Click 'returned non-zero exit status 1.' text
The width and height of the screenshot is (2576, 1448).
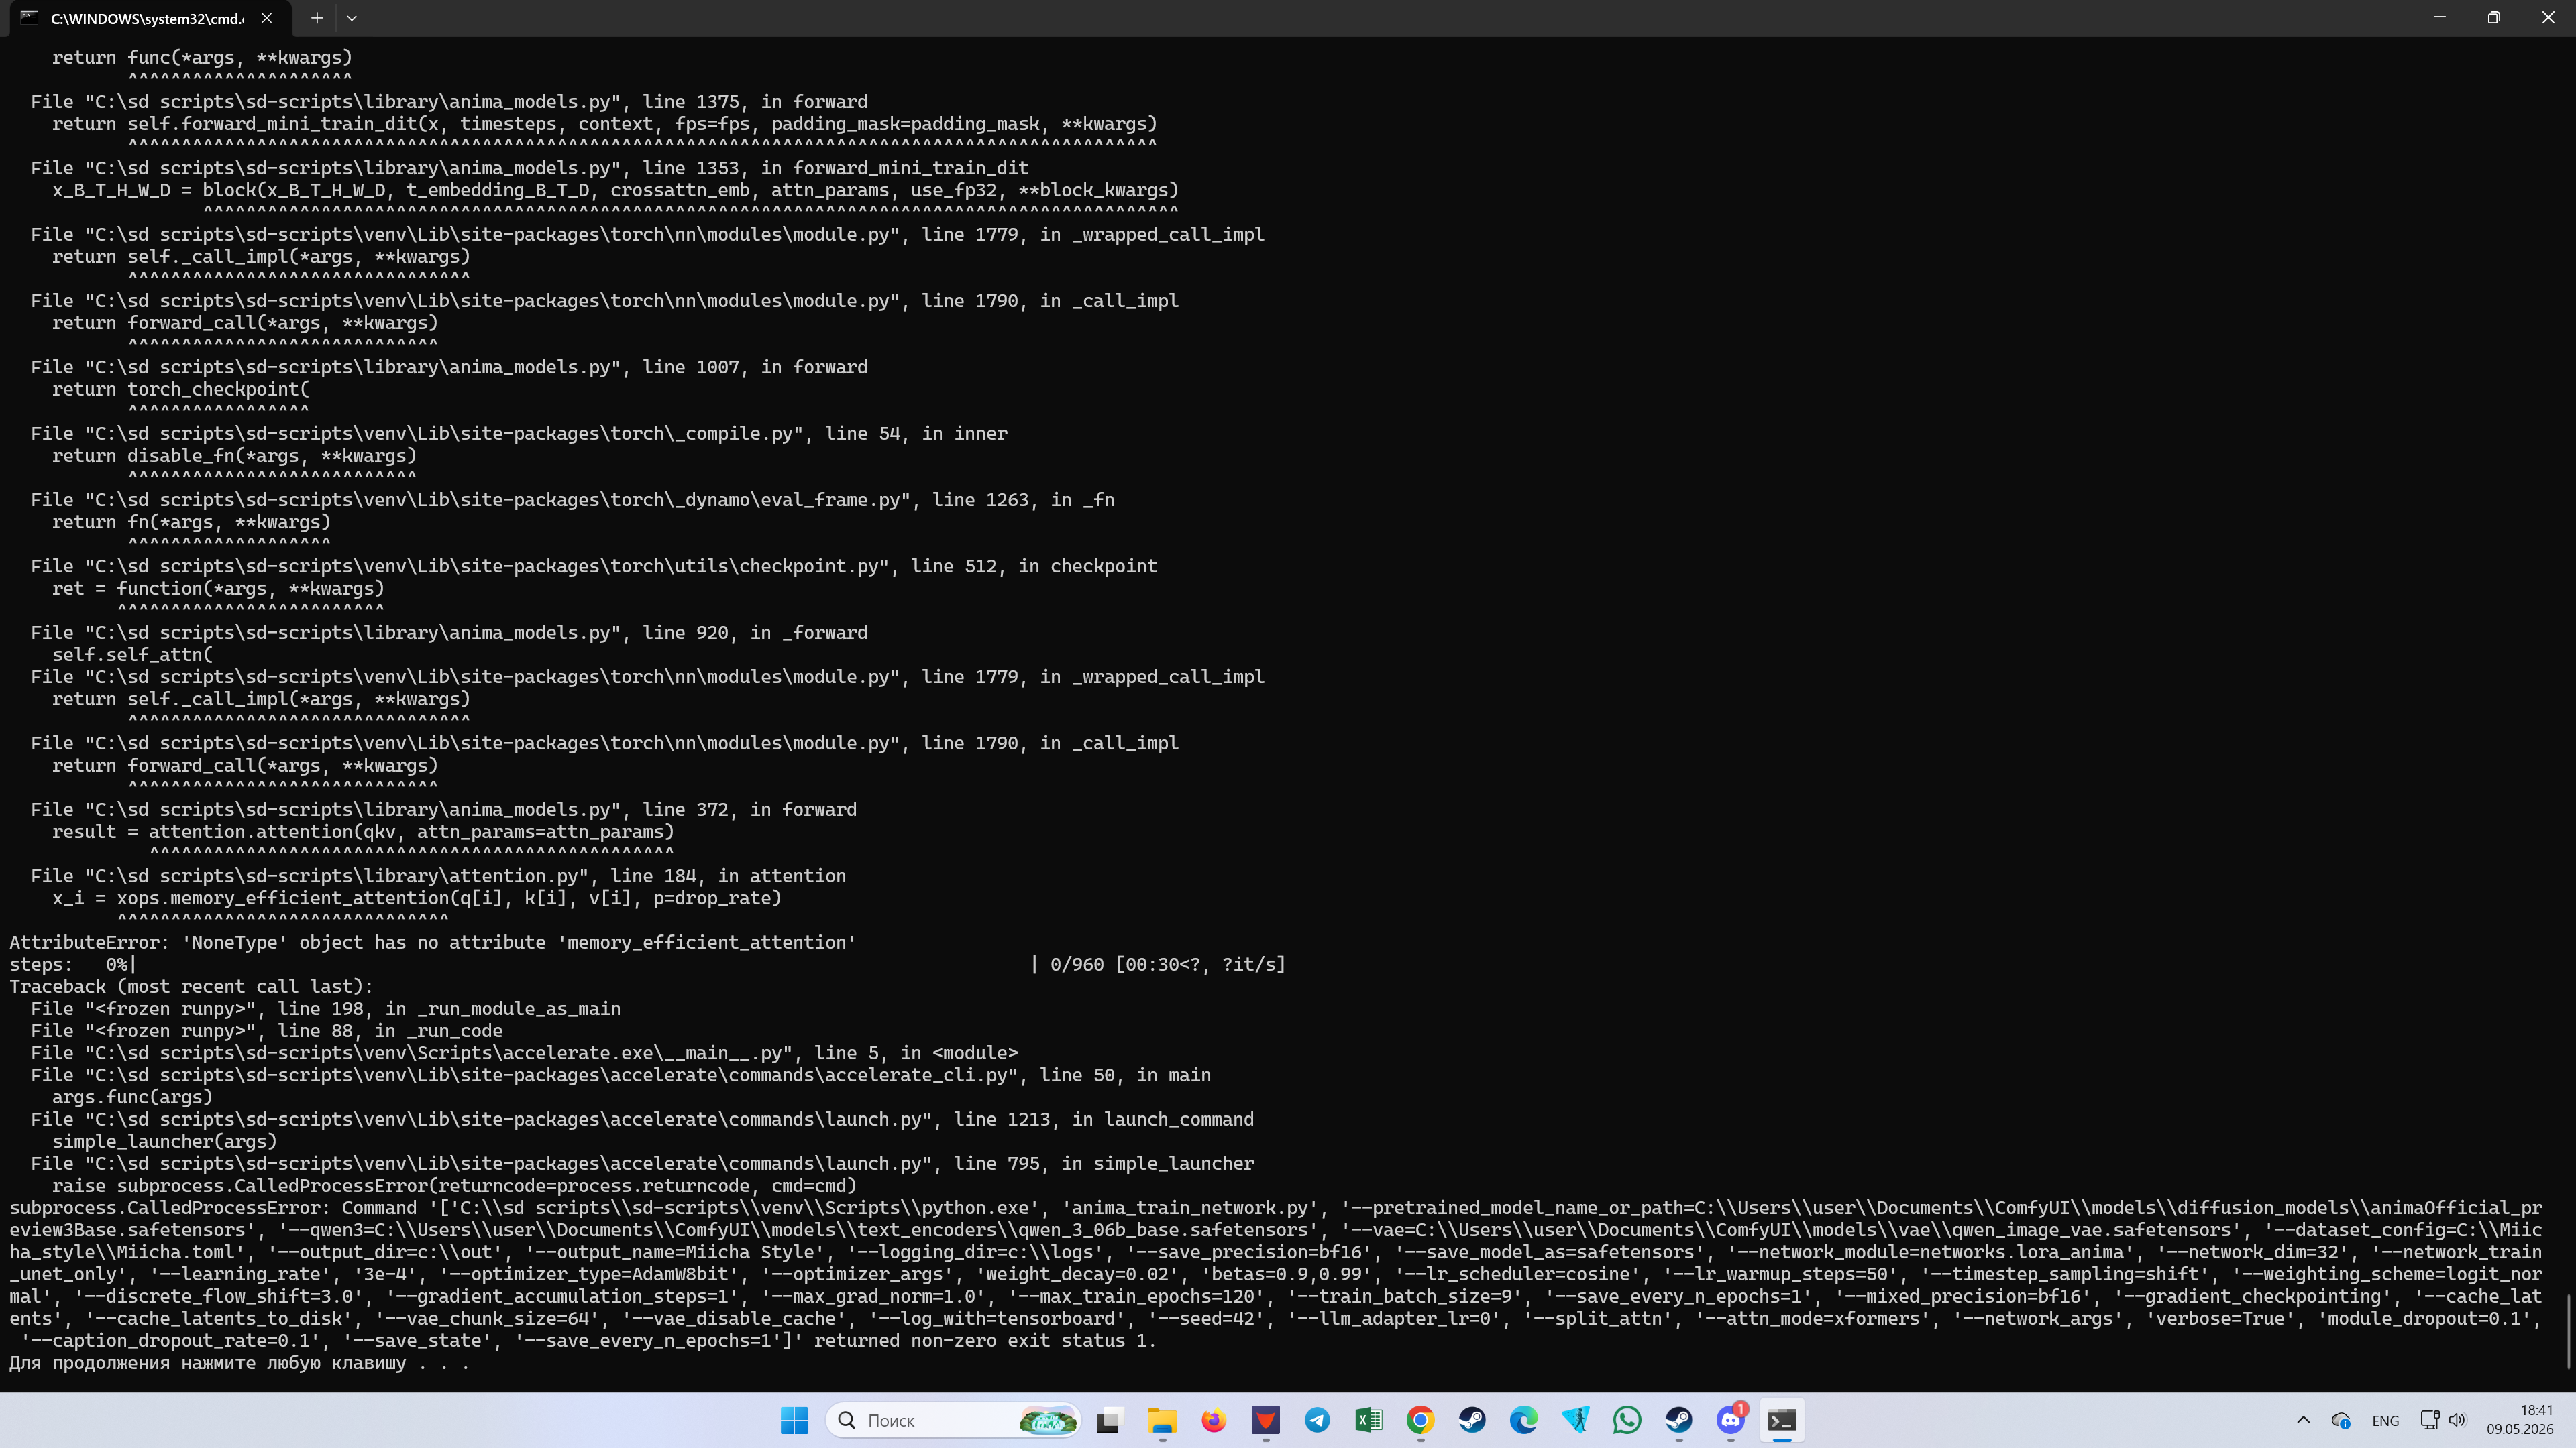click(x=985, y=1341)
